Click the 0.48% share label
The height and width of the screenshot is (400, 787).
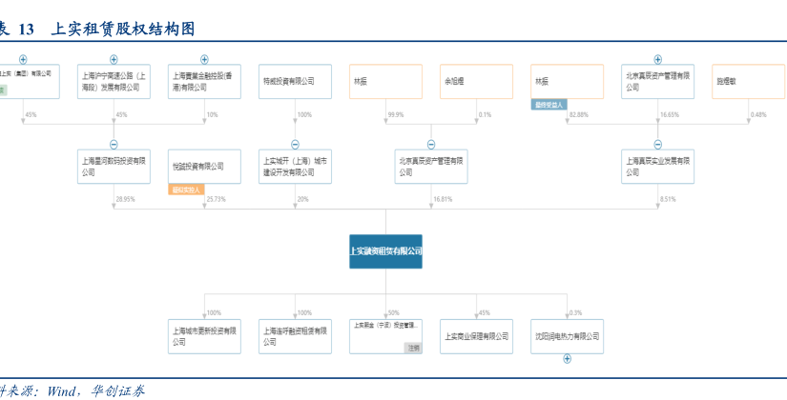758,115
